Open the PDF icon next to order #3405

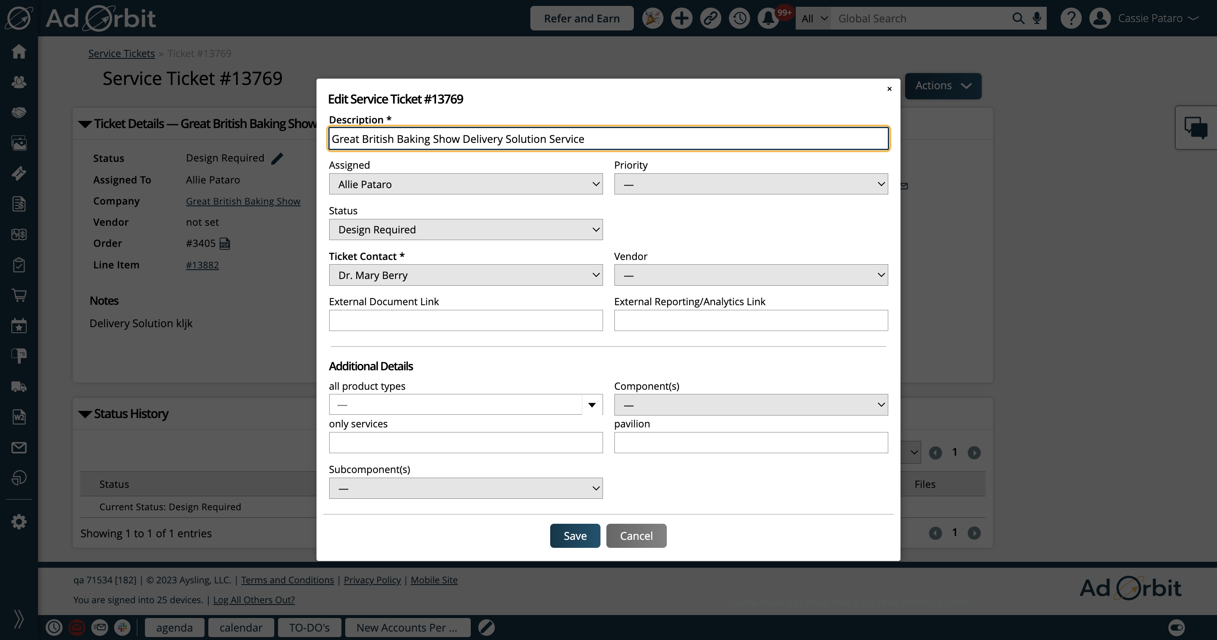(x=225, y=243)
